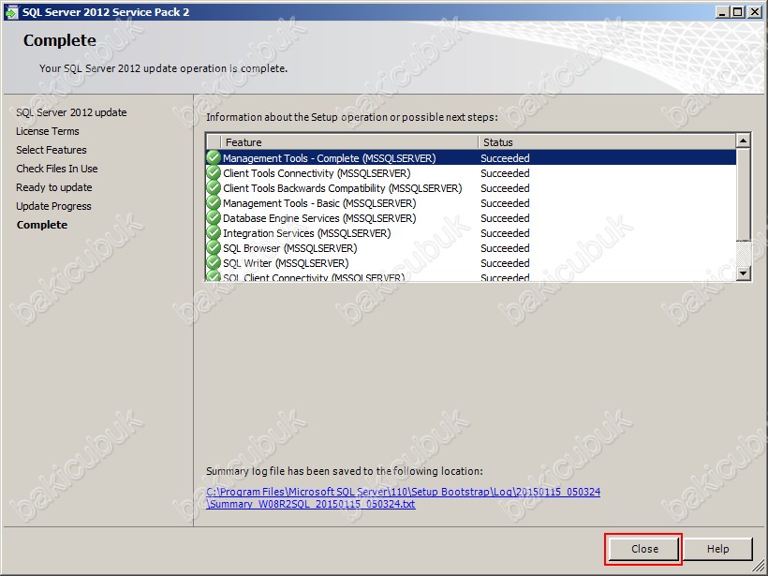
Task: Maximize the Service Pack 2 window
Action: (x=737, y=12)
